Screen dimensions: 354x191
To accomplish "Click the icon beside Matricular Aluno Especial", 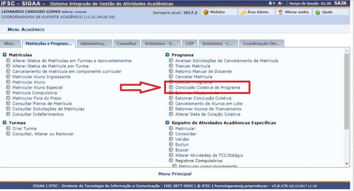I will 8,88.
